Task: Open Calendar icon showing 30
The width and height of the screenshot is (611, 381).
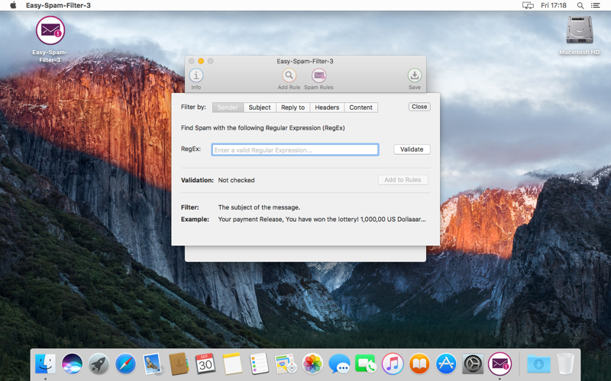Action: pos(205,364)
